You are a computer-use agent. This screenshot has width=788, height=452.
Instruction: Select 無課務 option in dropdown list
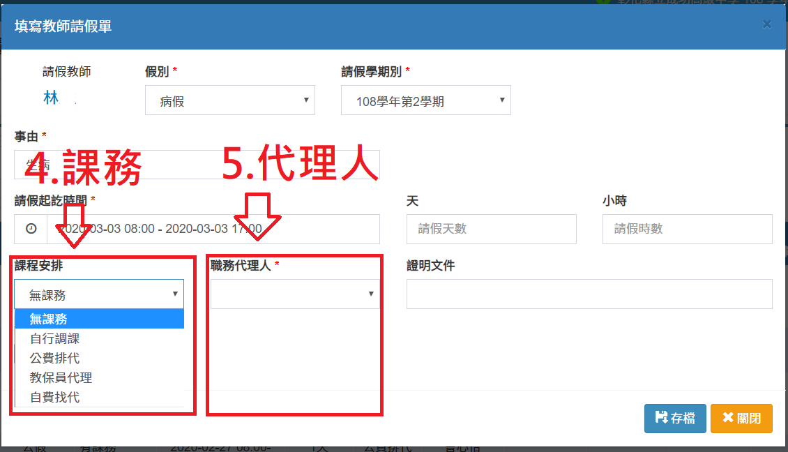[100, 319]
